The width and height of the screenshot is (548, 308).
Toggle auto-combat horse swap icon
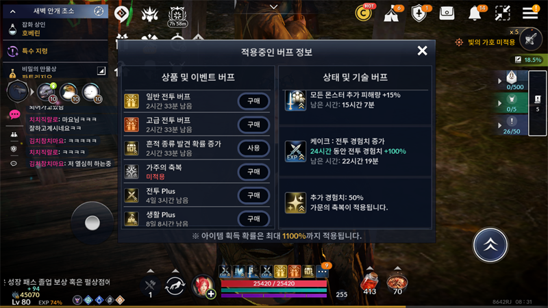pos(175,285)
